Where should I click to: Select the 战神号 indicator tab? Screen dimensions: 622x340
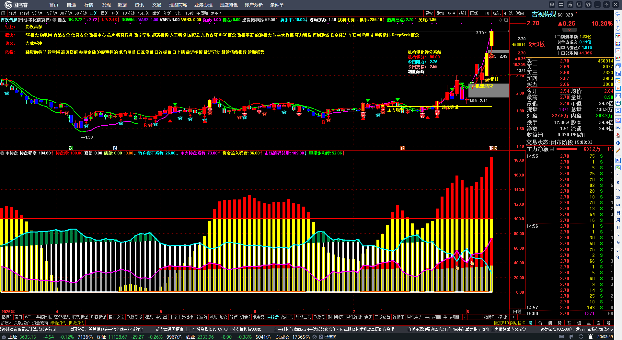287,317
